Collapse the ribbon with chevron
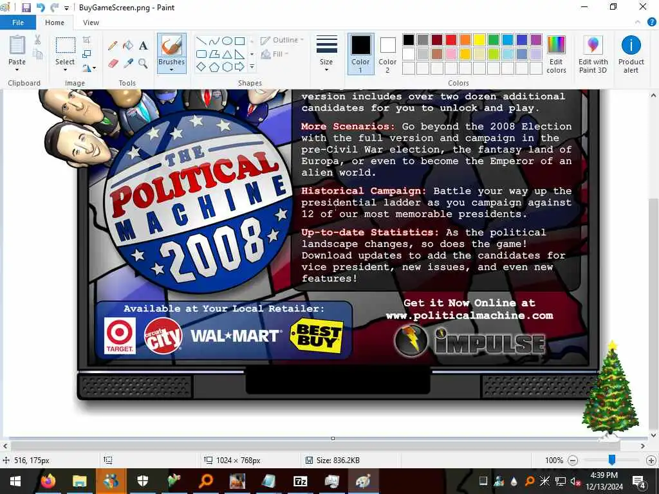This screenshot has width=659, height=494. (x=638, y=23)
